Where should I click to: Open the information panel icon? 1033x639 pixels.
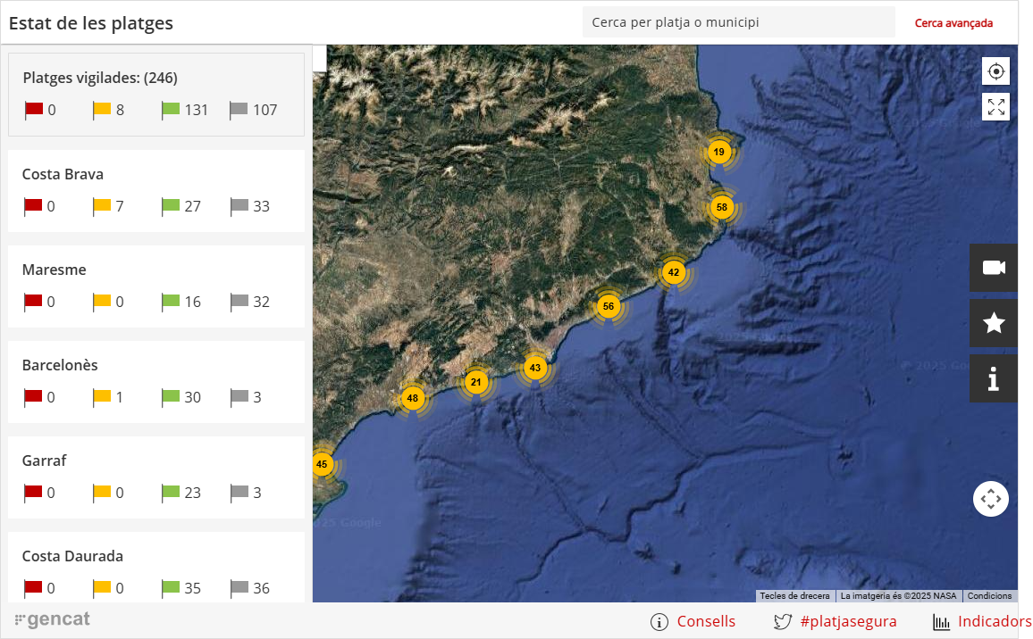point(994,378)
